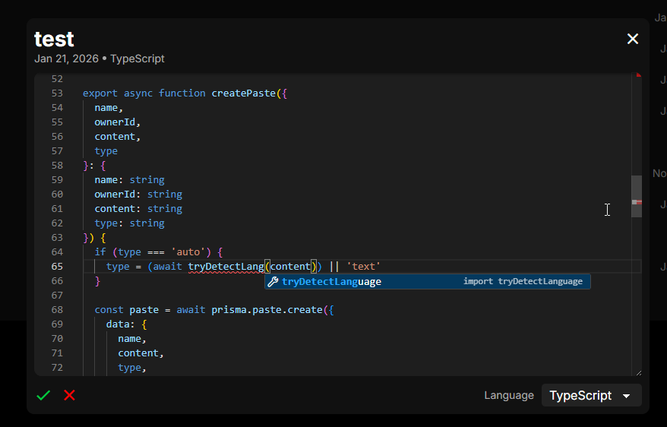Viewport: 667px width, 427px height.
Task: Click the underlined tryDetectLang error text
Action: [x=226, y=267]
